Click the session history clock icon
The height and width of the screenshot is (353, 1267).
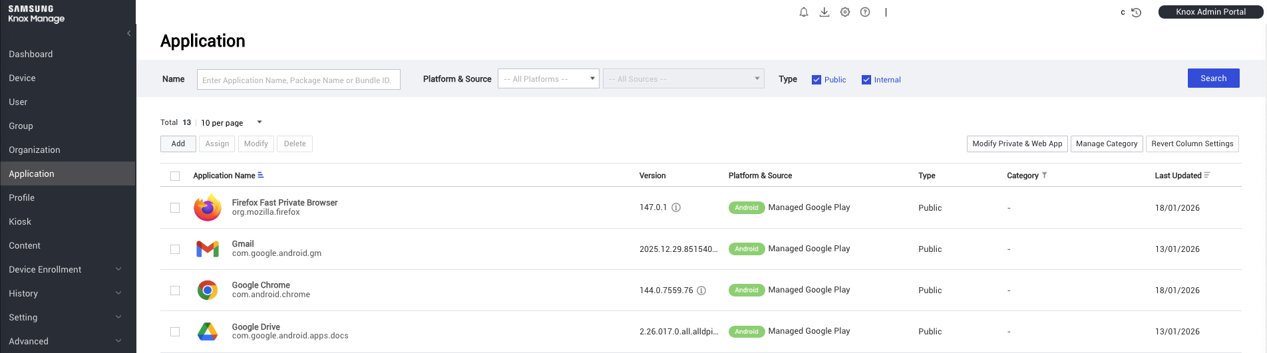(x=1137, y=13)
